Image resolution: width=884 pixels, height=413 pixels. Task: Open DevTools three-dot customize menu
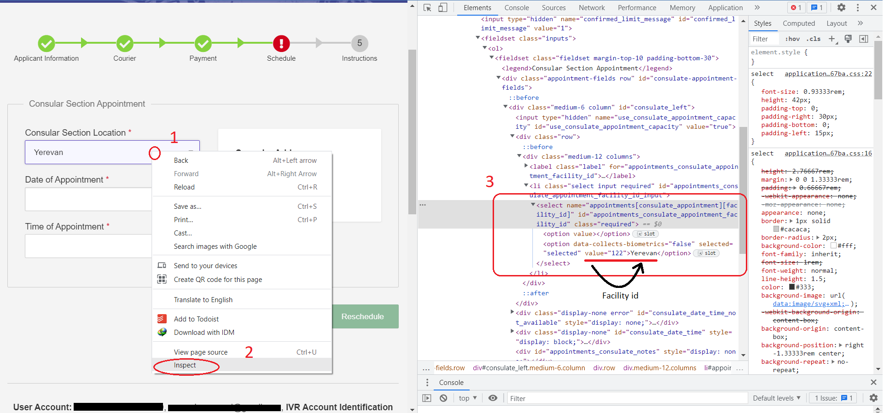tap(857, 7)
